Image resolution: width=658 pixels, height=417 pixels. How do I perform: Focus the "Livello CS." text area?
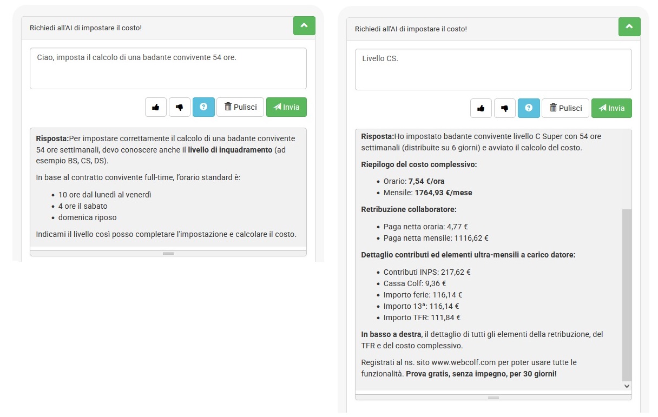pyautogui.click(x=493, y=69)
